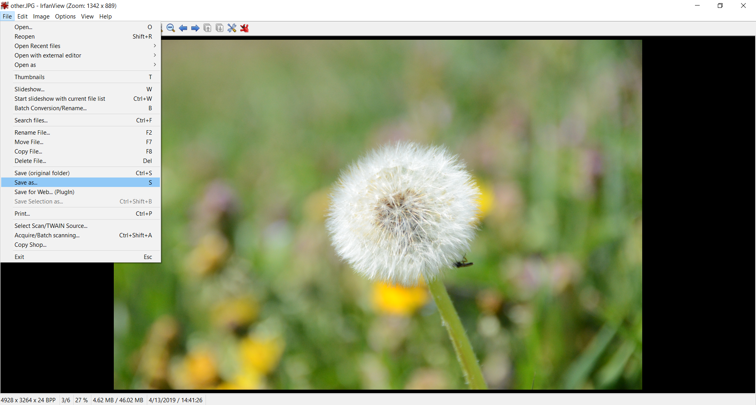Click the next page icon
The width and height of the screenshot is (756, 405).
tap(220, 28)
